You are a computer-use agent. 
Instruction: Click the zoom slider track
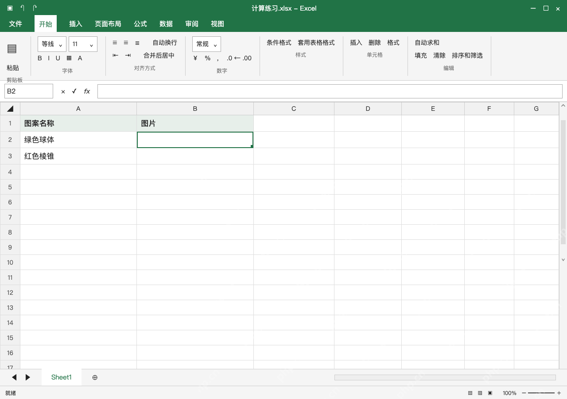[x=541, y=393]
